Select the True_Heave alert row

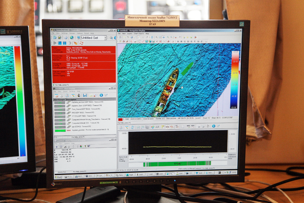pos(85,109)
